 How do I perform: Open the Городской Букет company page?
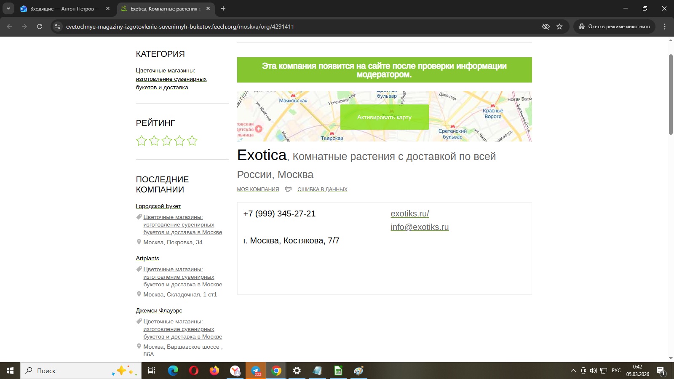(x=158, y=206)
